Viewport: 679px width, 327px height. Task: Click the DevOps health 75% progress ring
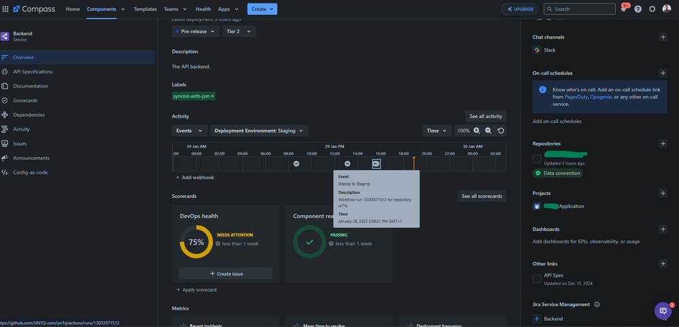(196, 242)
